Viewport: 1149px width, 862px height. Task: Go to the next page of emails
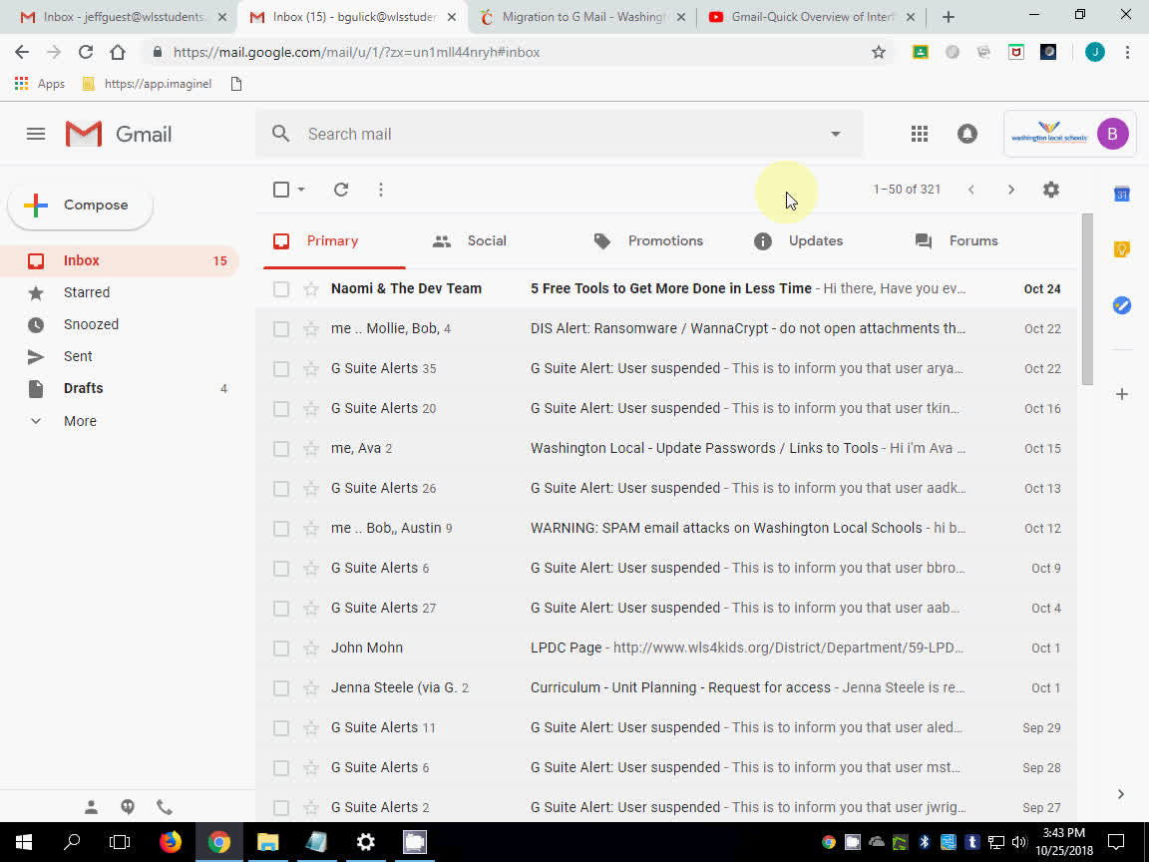pyautogui.click(x=1010, y=189)
